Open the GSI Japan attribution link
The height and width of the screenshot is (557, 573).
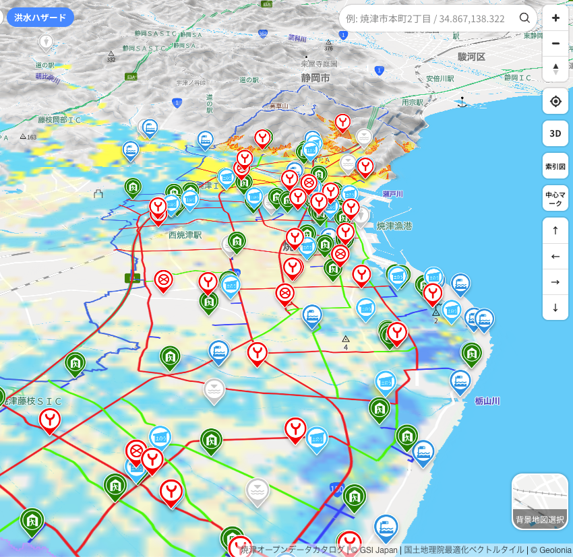tap(373, 550)
